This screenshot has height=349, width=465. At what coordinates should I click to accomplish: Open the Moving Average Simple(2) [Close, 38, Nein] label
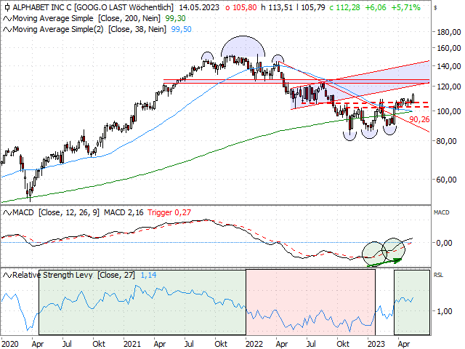tap(89, 29)
